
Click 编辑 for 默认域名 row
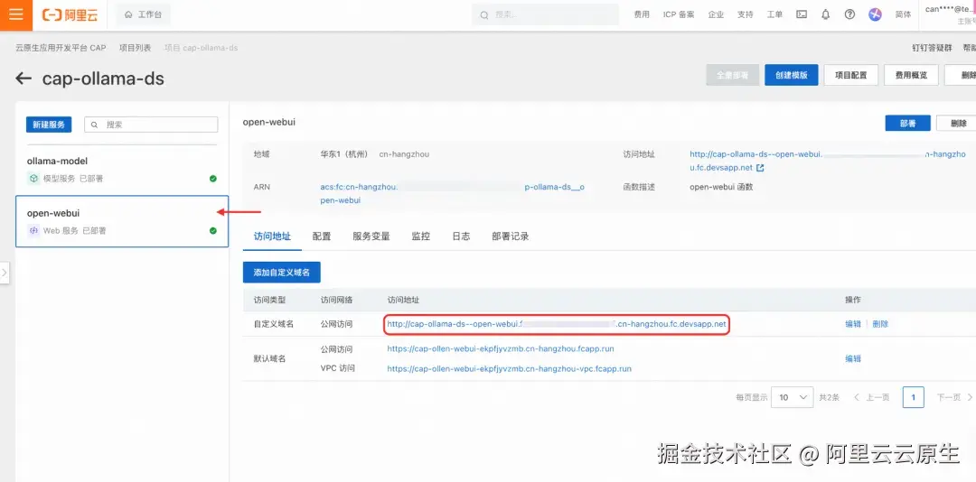coord(853,359)
